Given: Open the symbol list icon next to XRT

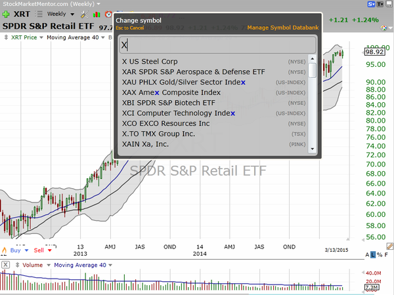Looking at the screenshot, I should (x=39, y=14).
